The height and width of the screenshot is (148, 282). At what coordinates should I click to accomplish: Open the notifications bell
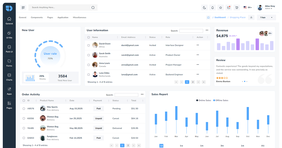click(x=212, y=7)
